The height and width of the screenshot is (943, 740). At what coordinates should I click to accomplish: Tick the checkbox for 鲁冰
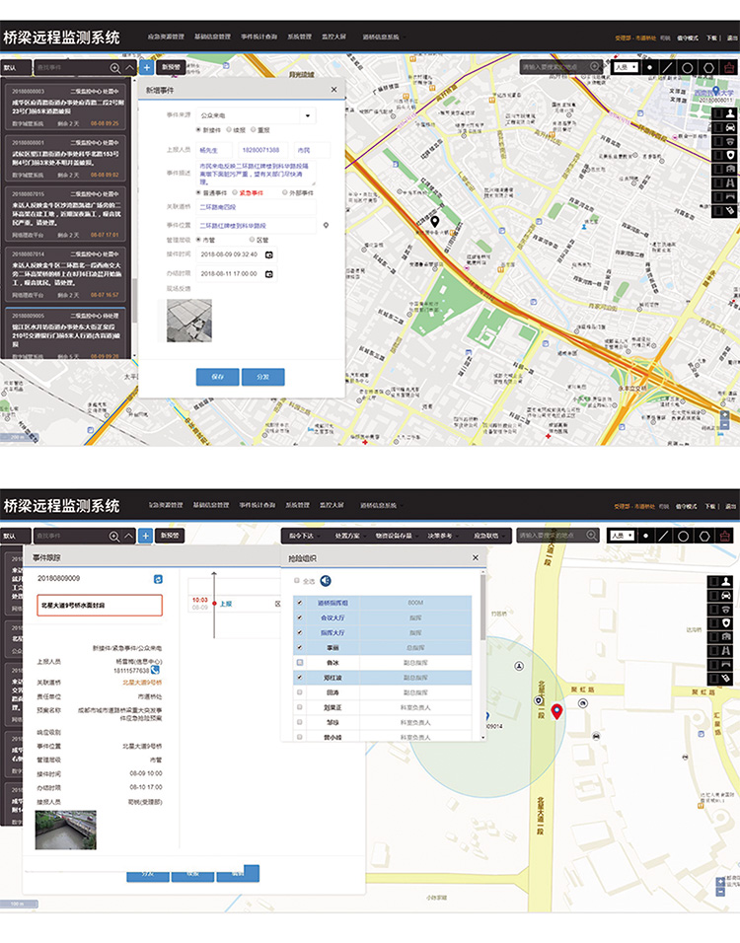[x=299, y=663]
